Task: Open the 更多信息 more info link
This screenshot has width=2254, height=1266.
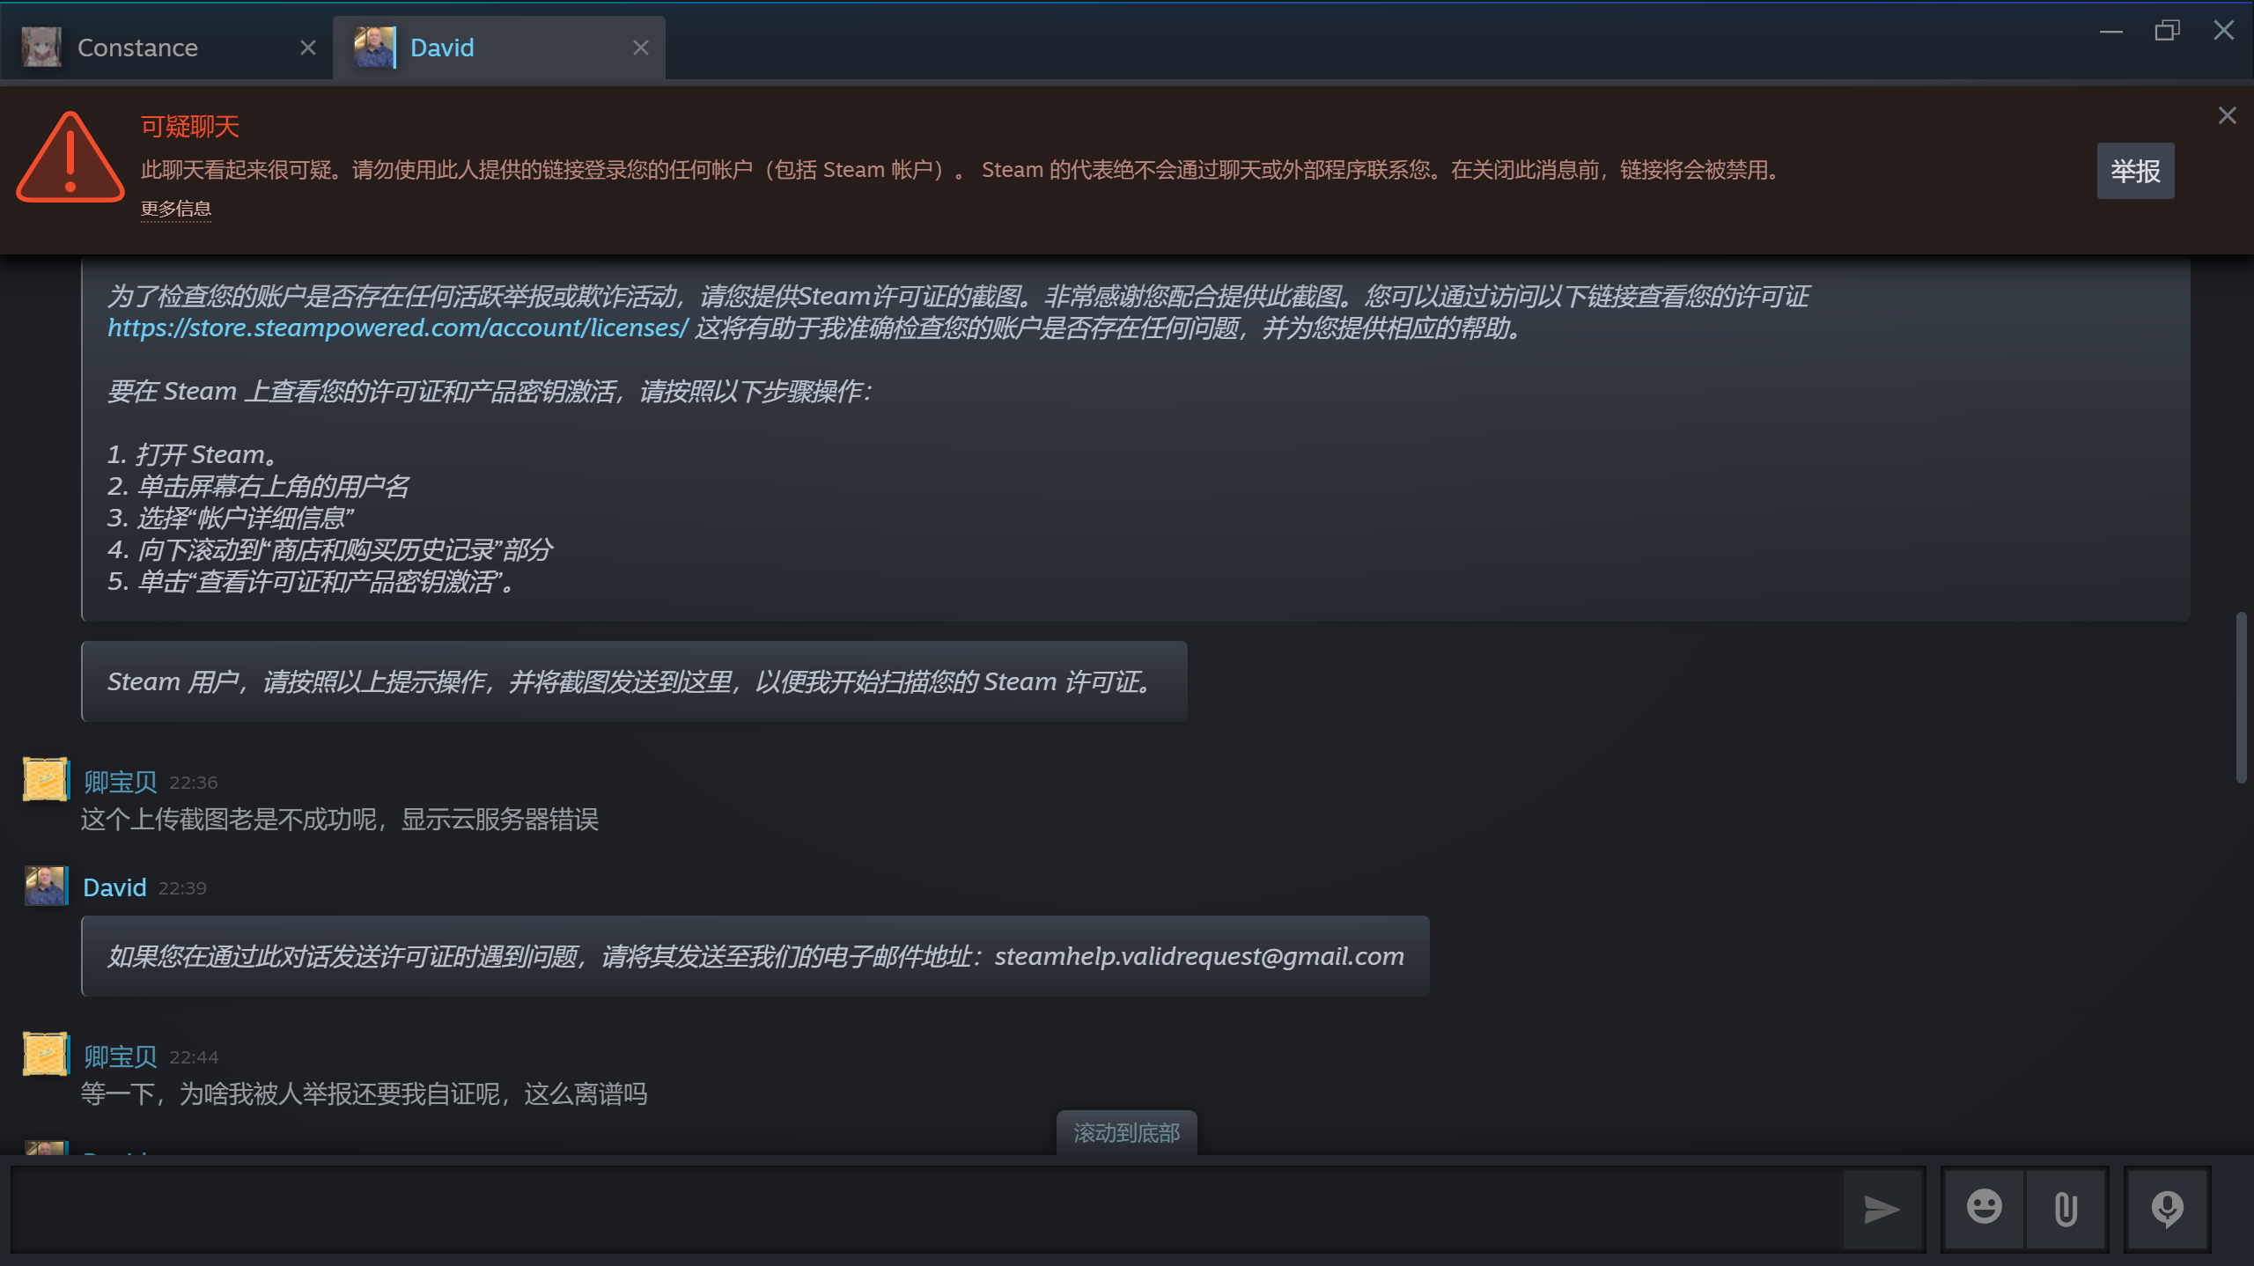Action: [x=176, y=209]
